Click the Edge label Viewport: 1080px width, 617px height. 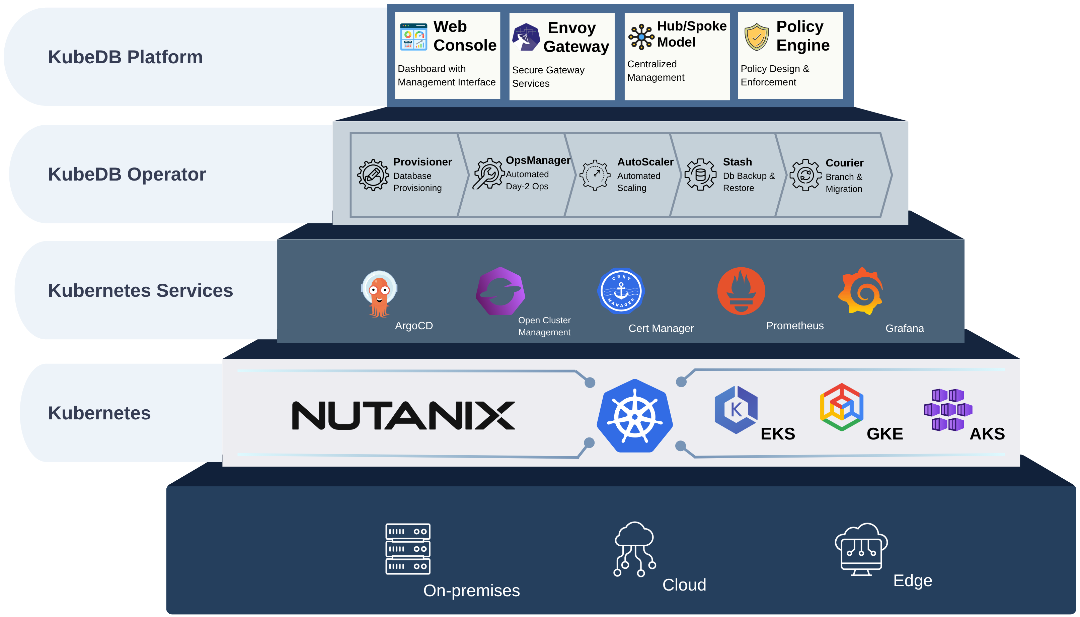pos(912,580)
